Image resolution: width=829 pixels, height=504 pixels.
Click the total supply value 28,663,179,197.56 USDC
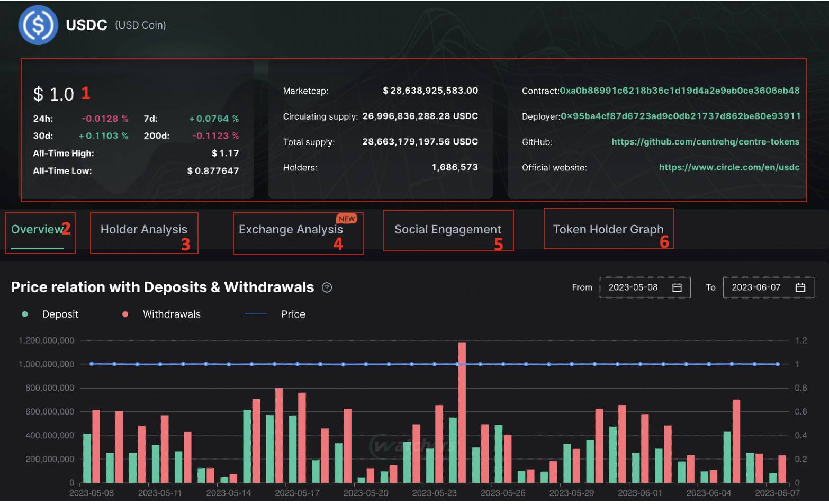(x=420, y=141)
